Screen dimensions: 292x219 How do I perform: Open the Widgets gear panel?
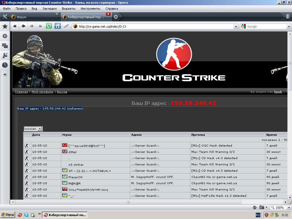pos(5,36)
